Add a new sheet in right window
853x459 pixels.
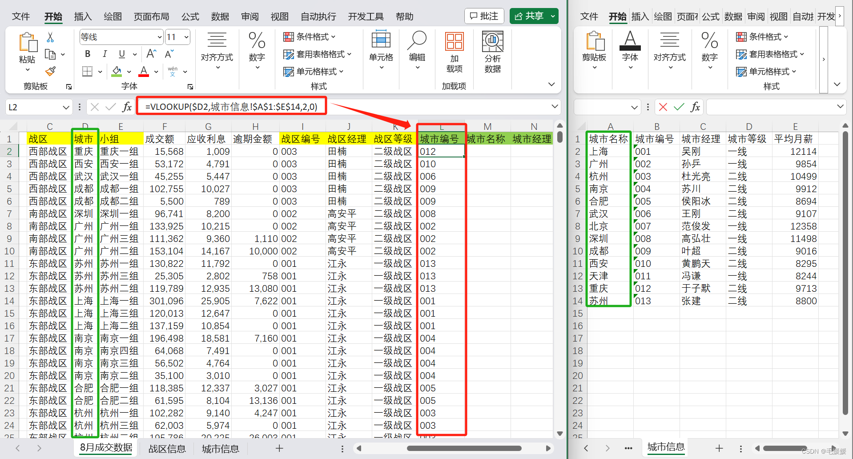719,448
